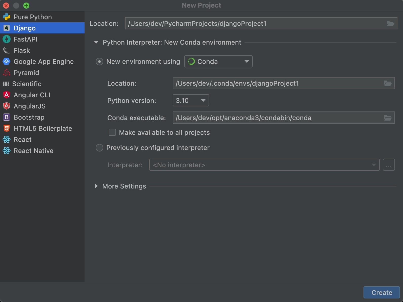Viewport: 403px width, 302px height.
Task: Click the Angular CLI shield icon
Action: tap(7, 95)
